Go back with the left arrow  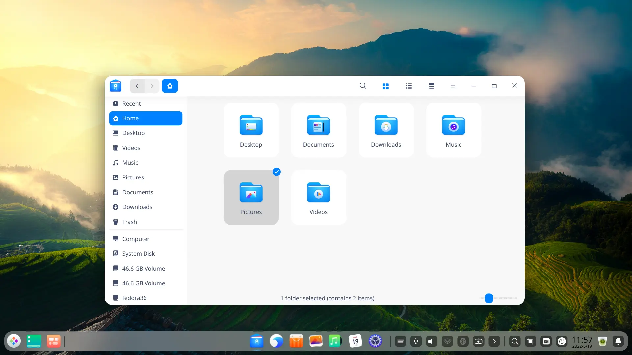[x=137, y=86]
